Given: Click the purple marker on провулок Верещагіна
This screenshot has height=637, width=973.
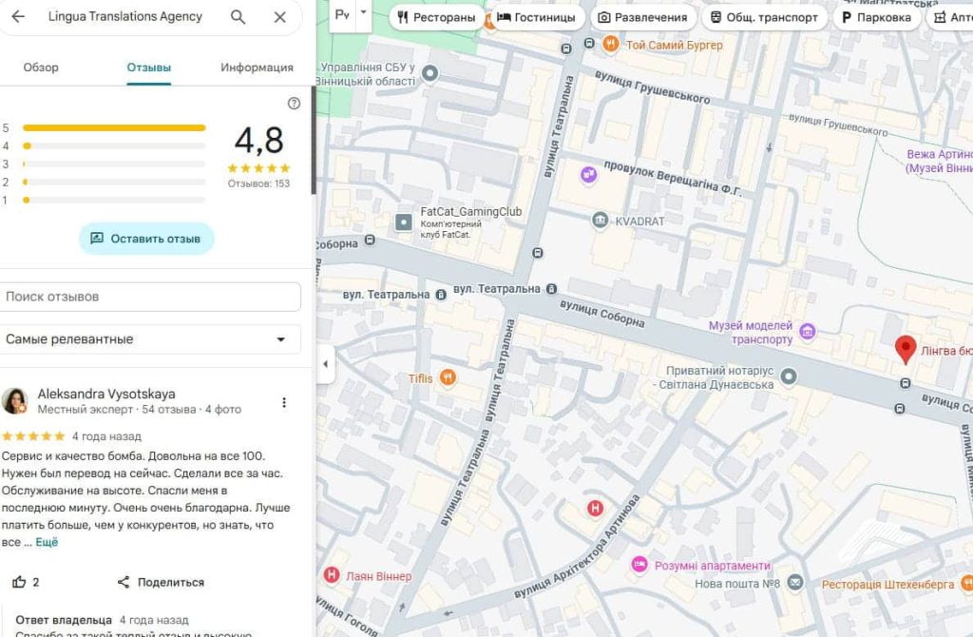Looking at the screenshot, I should 588,174.
